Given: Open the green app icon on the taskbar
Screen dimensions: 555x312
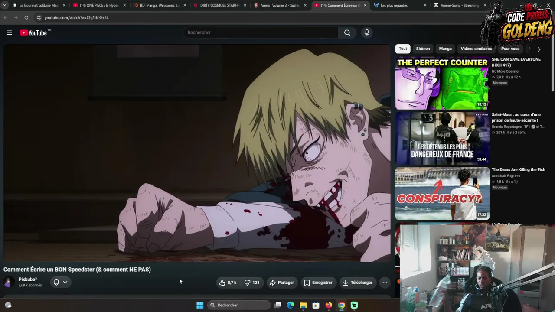Looking at the screenshot, I should (354, 305).
